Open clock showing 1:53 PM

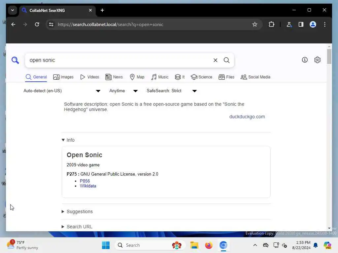[301, 245]
